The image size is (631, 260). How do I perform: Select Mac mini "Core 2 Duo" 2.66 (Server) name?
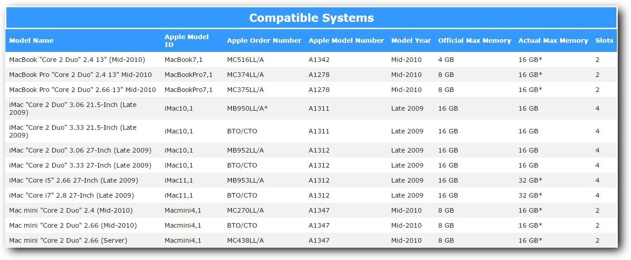pyautogui.click(x=68, y=240)
